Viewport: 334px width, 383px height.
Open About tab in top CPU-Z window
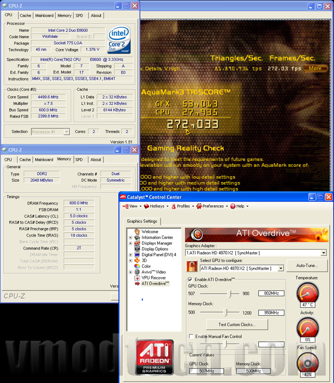pos(96,16)
